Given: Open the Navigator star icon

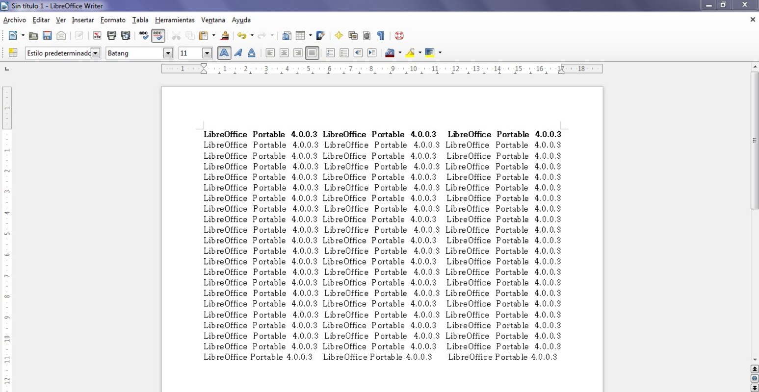Looking at the screenshot, I should coord(339,36).
